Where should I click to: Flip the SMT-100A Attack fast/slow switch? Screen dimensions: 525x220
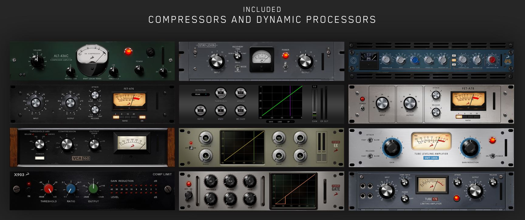point(370,140)
